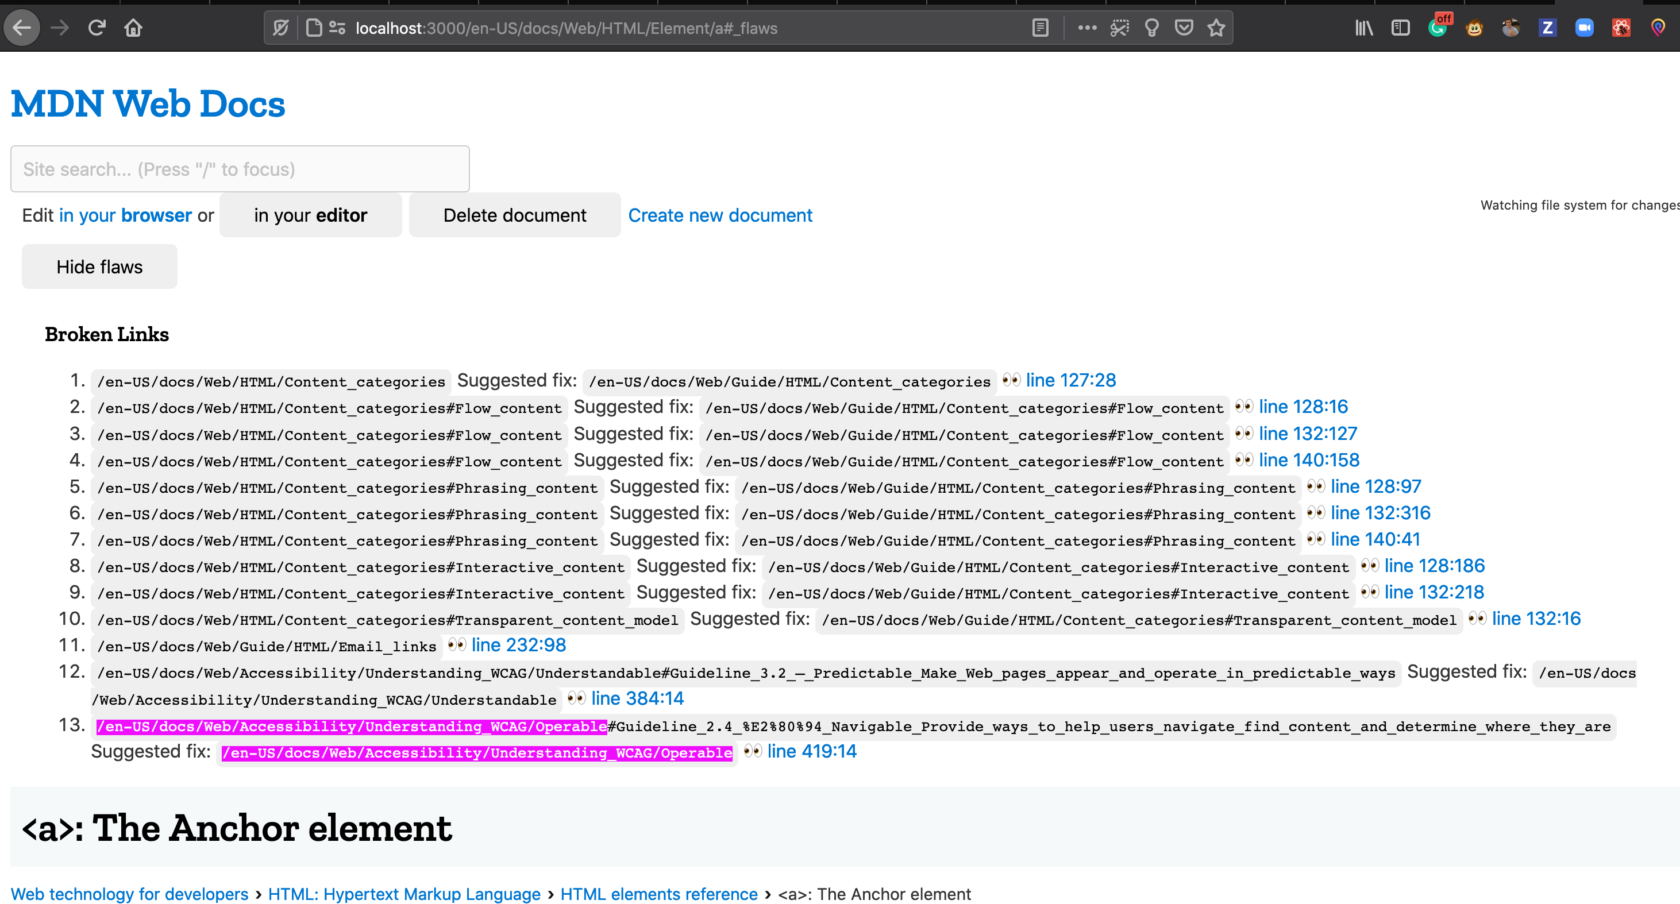
Task: Open tracking protection shield icon
Action: pyautogui.click(x=281, y=28)
